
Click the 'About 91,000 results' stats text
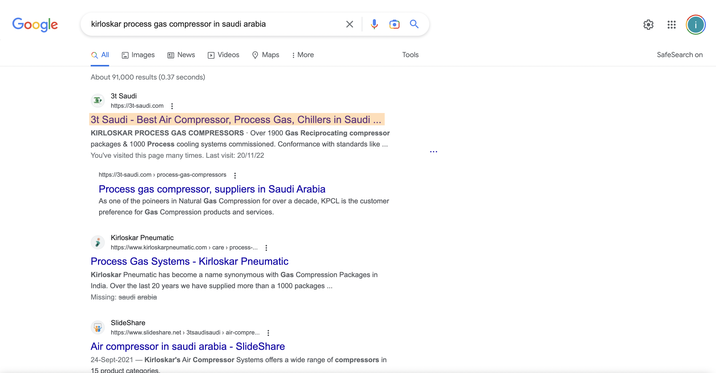[148, 77]
